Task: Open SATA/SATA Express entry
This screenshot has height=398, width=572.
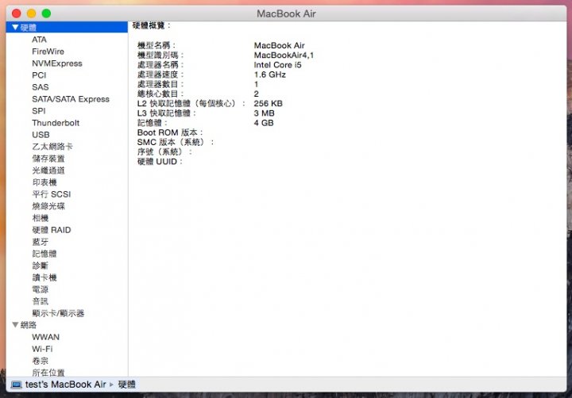Action: coord(71,99)
